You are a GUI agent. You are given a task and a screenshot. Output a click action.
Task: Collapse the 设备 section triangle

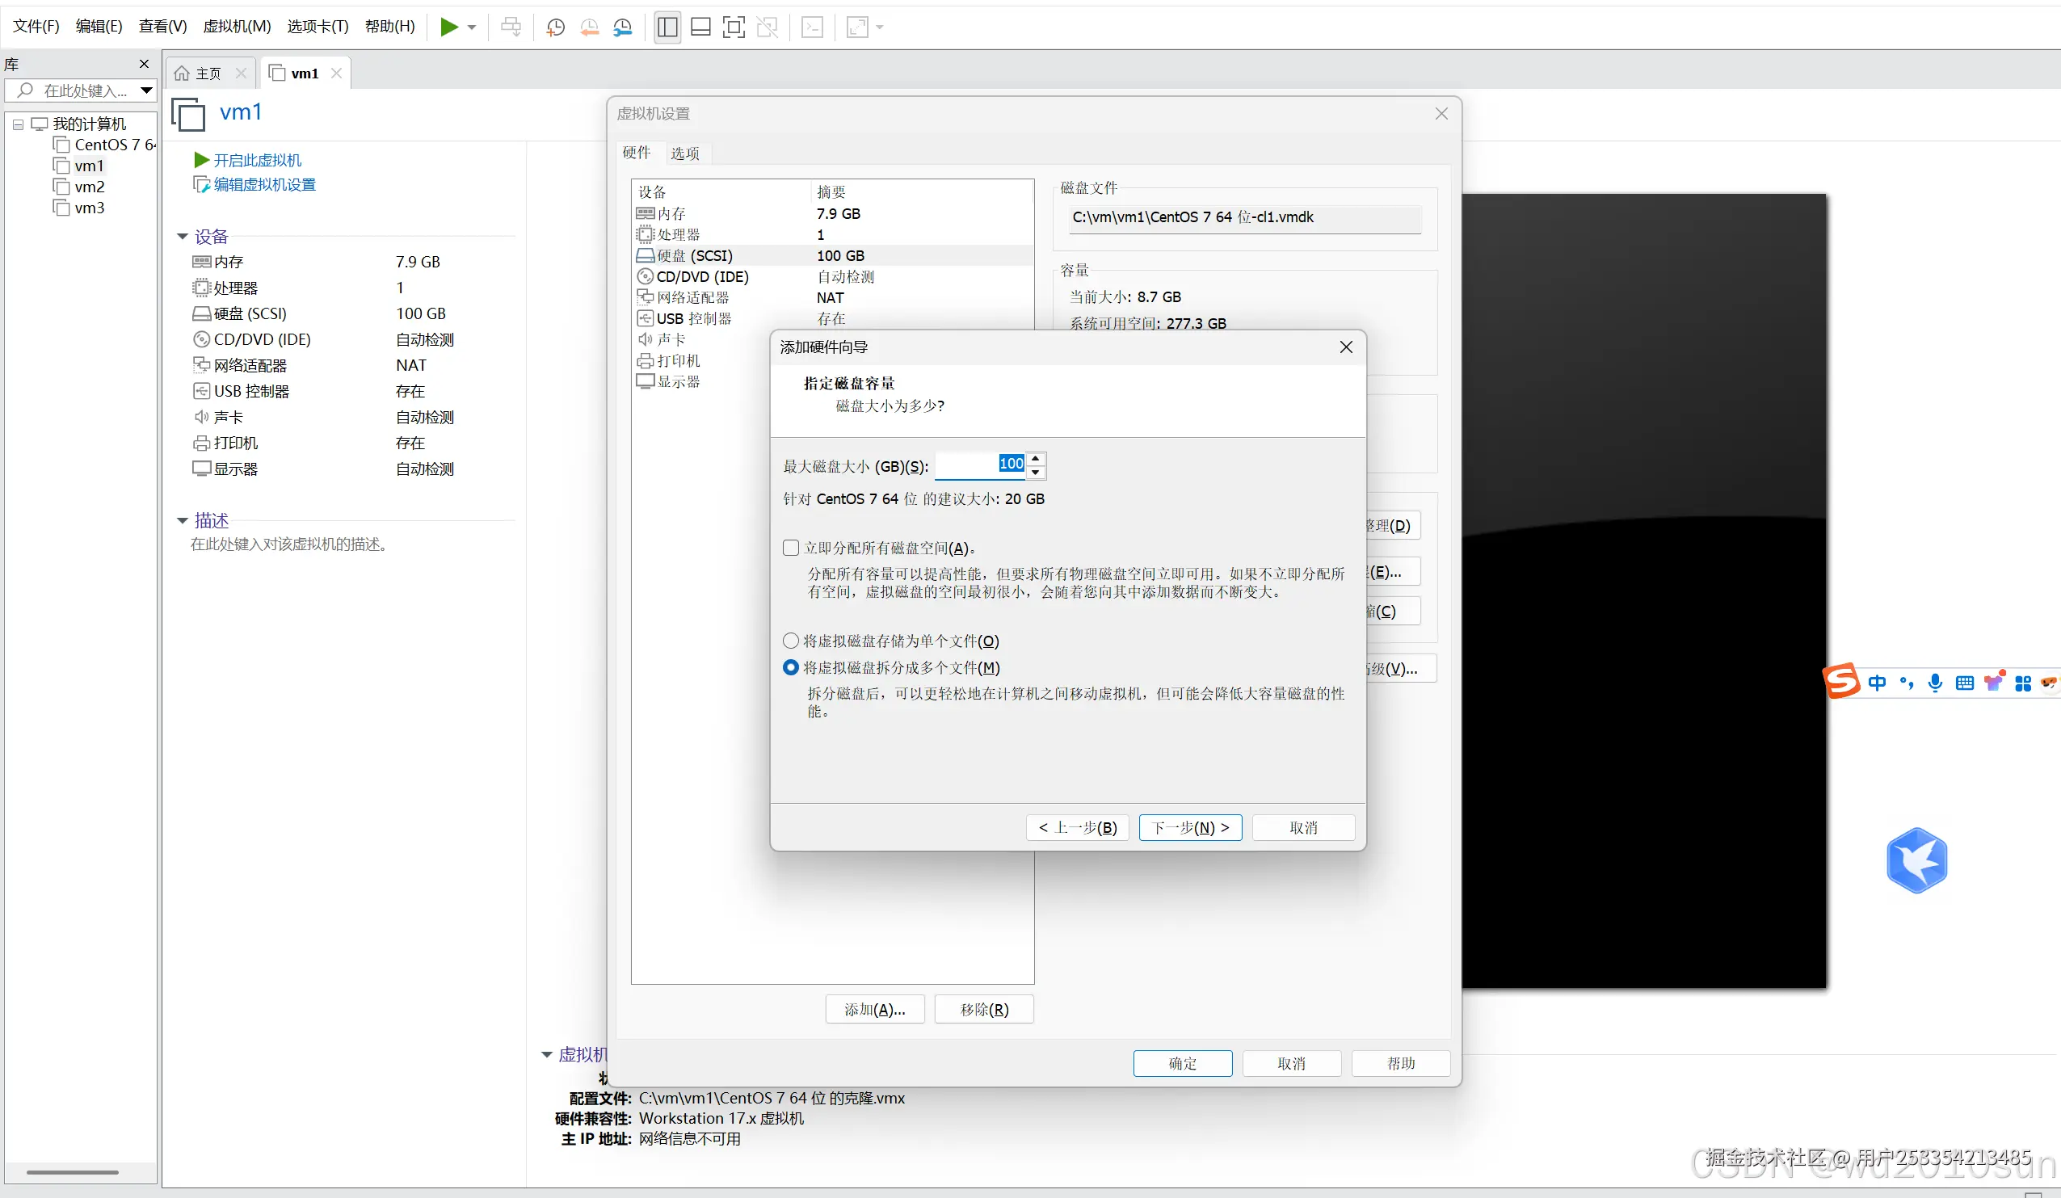point(183,237)
